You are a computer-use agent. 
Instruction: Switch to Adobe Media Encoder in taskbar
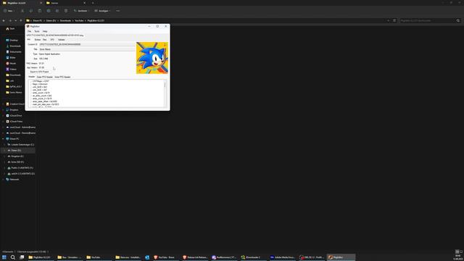click(x=283, y=257)
